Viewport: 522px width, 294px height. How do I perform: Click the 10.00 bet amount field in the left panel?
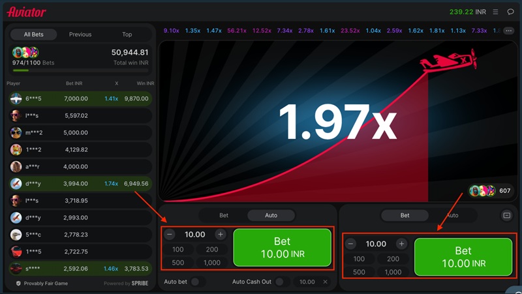[194, 235]
